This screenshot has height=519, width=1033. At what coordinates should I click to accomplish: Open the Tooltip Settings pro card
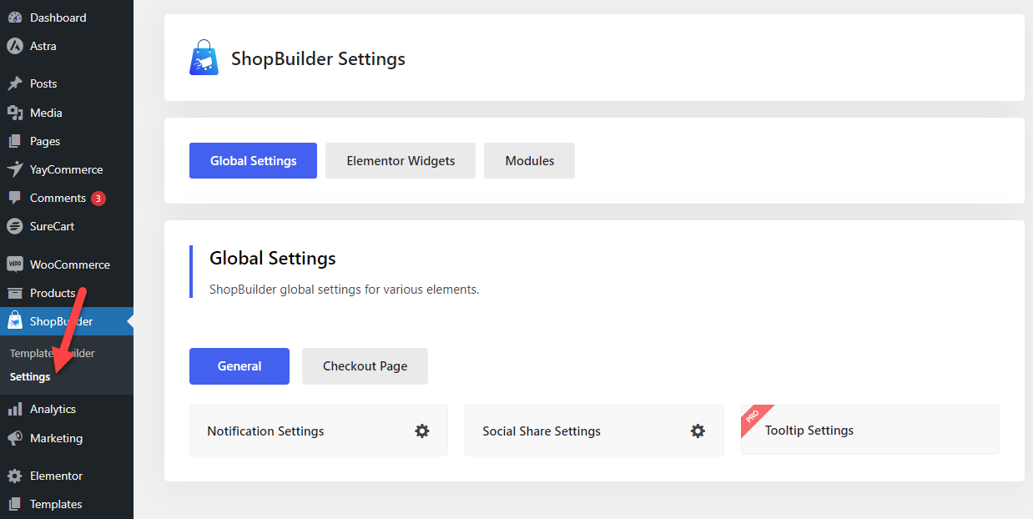click(870, 431)
